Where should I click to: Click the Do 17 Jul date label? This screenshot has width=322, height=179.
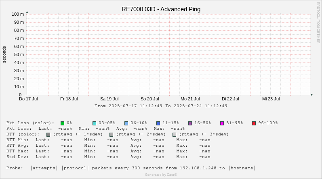pyautogui.click(x=28, y=99)
